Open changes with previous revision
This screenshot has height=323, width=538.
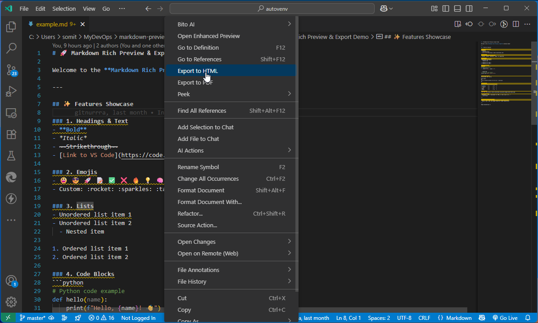[x=469, y=24]
